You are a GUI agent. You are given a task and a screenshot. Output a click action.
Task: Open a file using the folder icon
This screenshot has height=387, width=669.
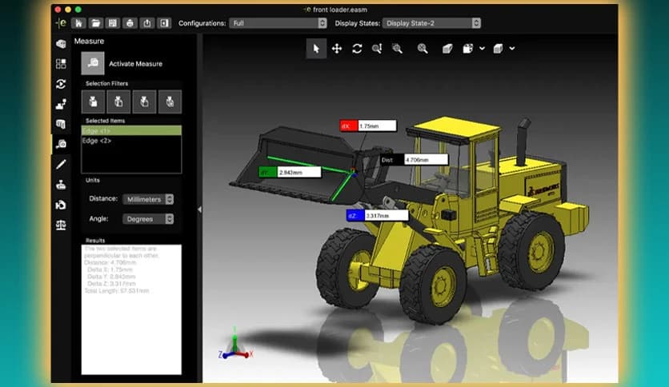tap(95, 23)
